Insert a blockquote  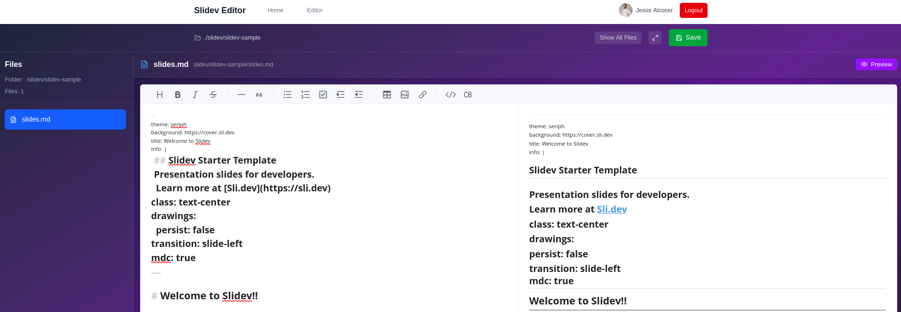click(x=259, y=95)
